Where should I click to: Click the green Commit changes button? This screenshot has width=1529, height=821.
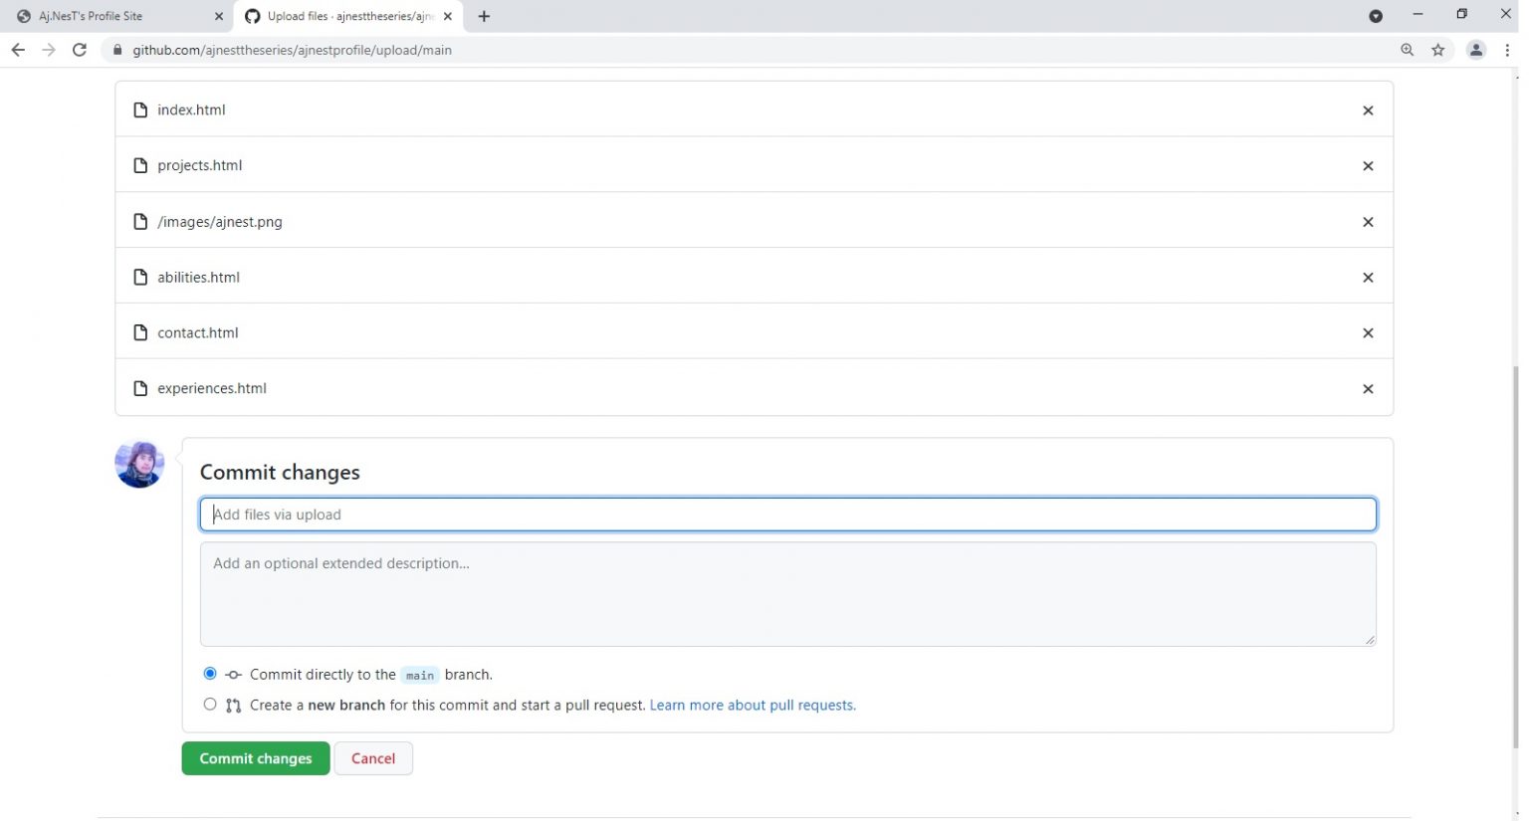tap(255, 758)
